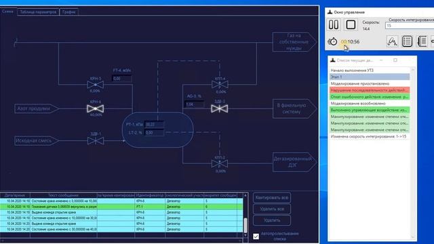Switch to the Схема tab
Screen dimensions: 434x244
(7, 12)
